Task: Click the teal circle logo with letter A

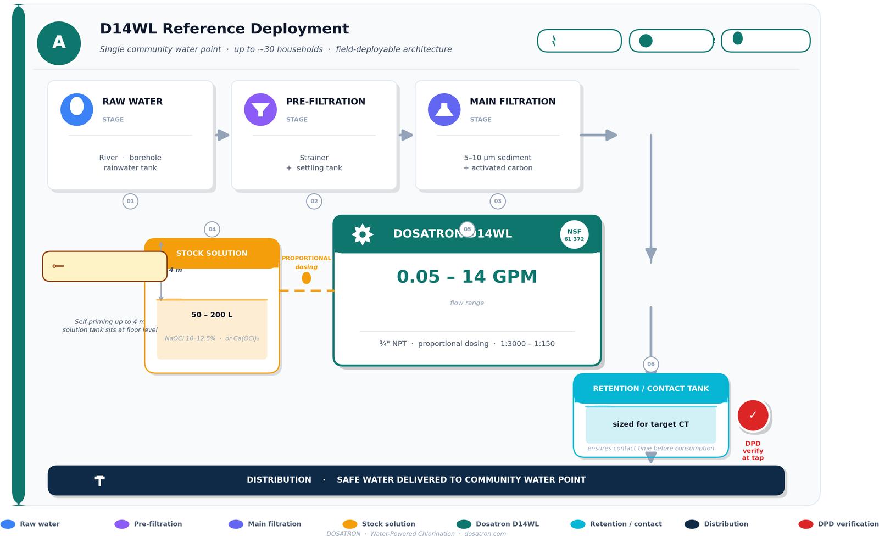Action: [x=59, y=43]
